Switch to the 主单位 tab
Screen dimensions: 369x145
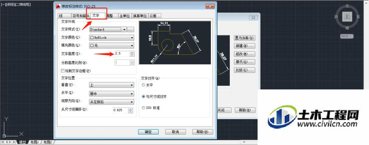point(125,16)
